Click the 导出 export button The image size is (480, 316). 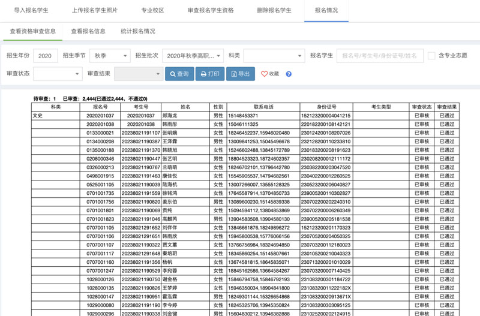(240, 74)
